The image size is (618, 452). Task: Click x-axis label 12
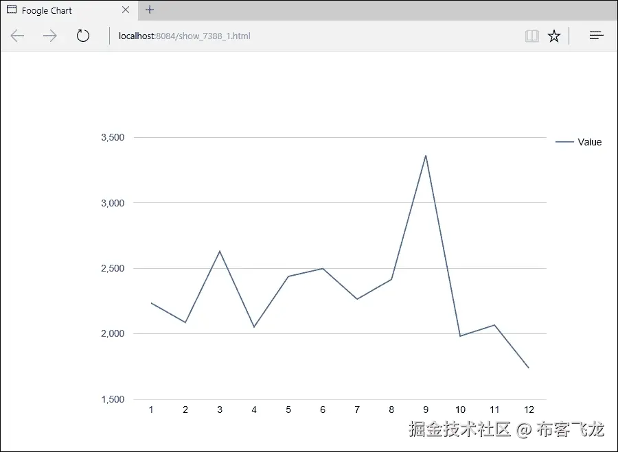[529, 410]
